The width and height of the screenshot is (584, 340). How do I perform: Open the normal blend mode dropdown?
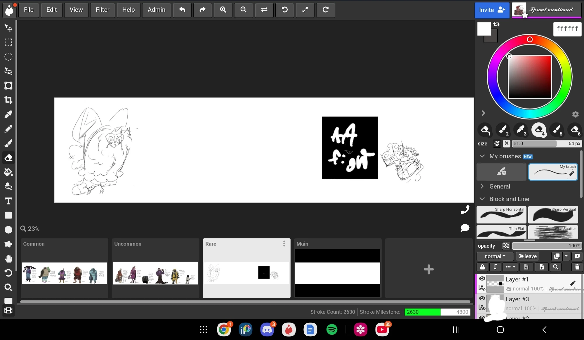[495, 256]
